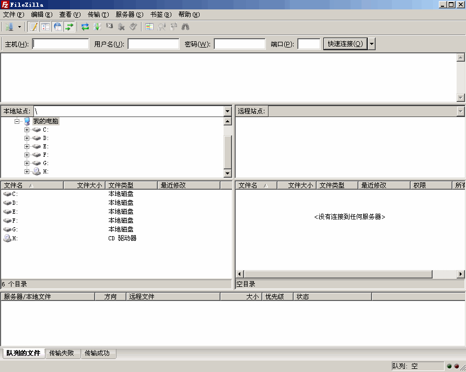
Task: Toggle transfer queue display button
Action: [69, 27]
